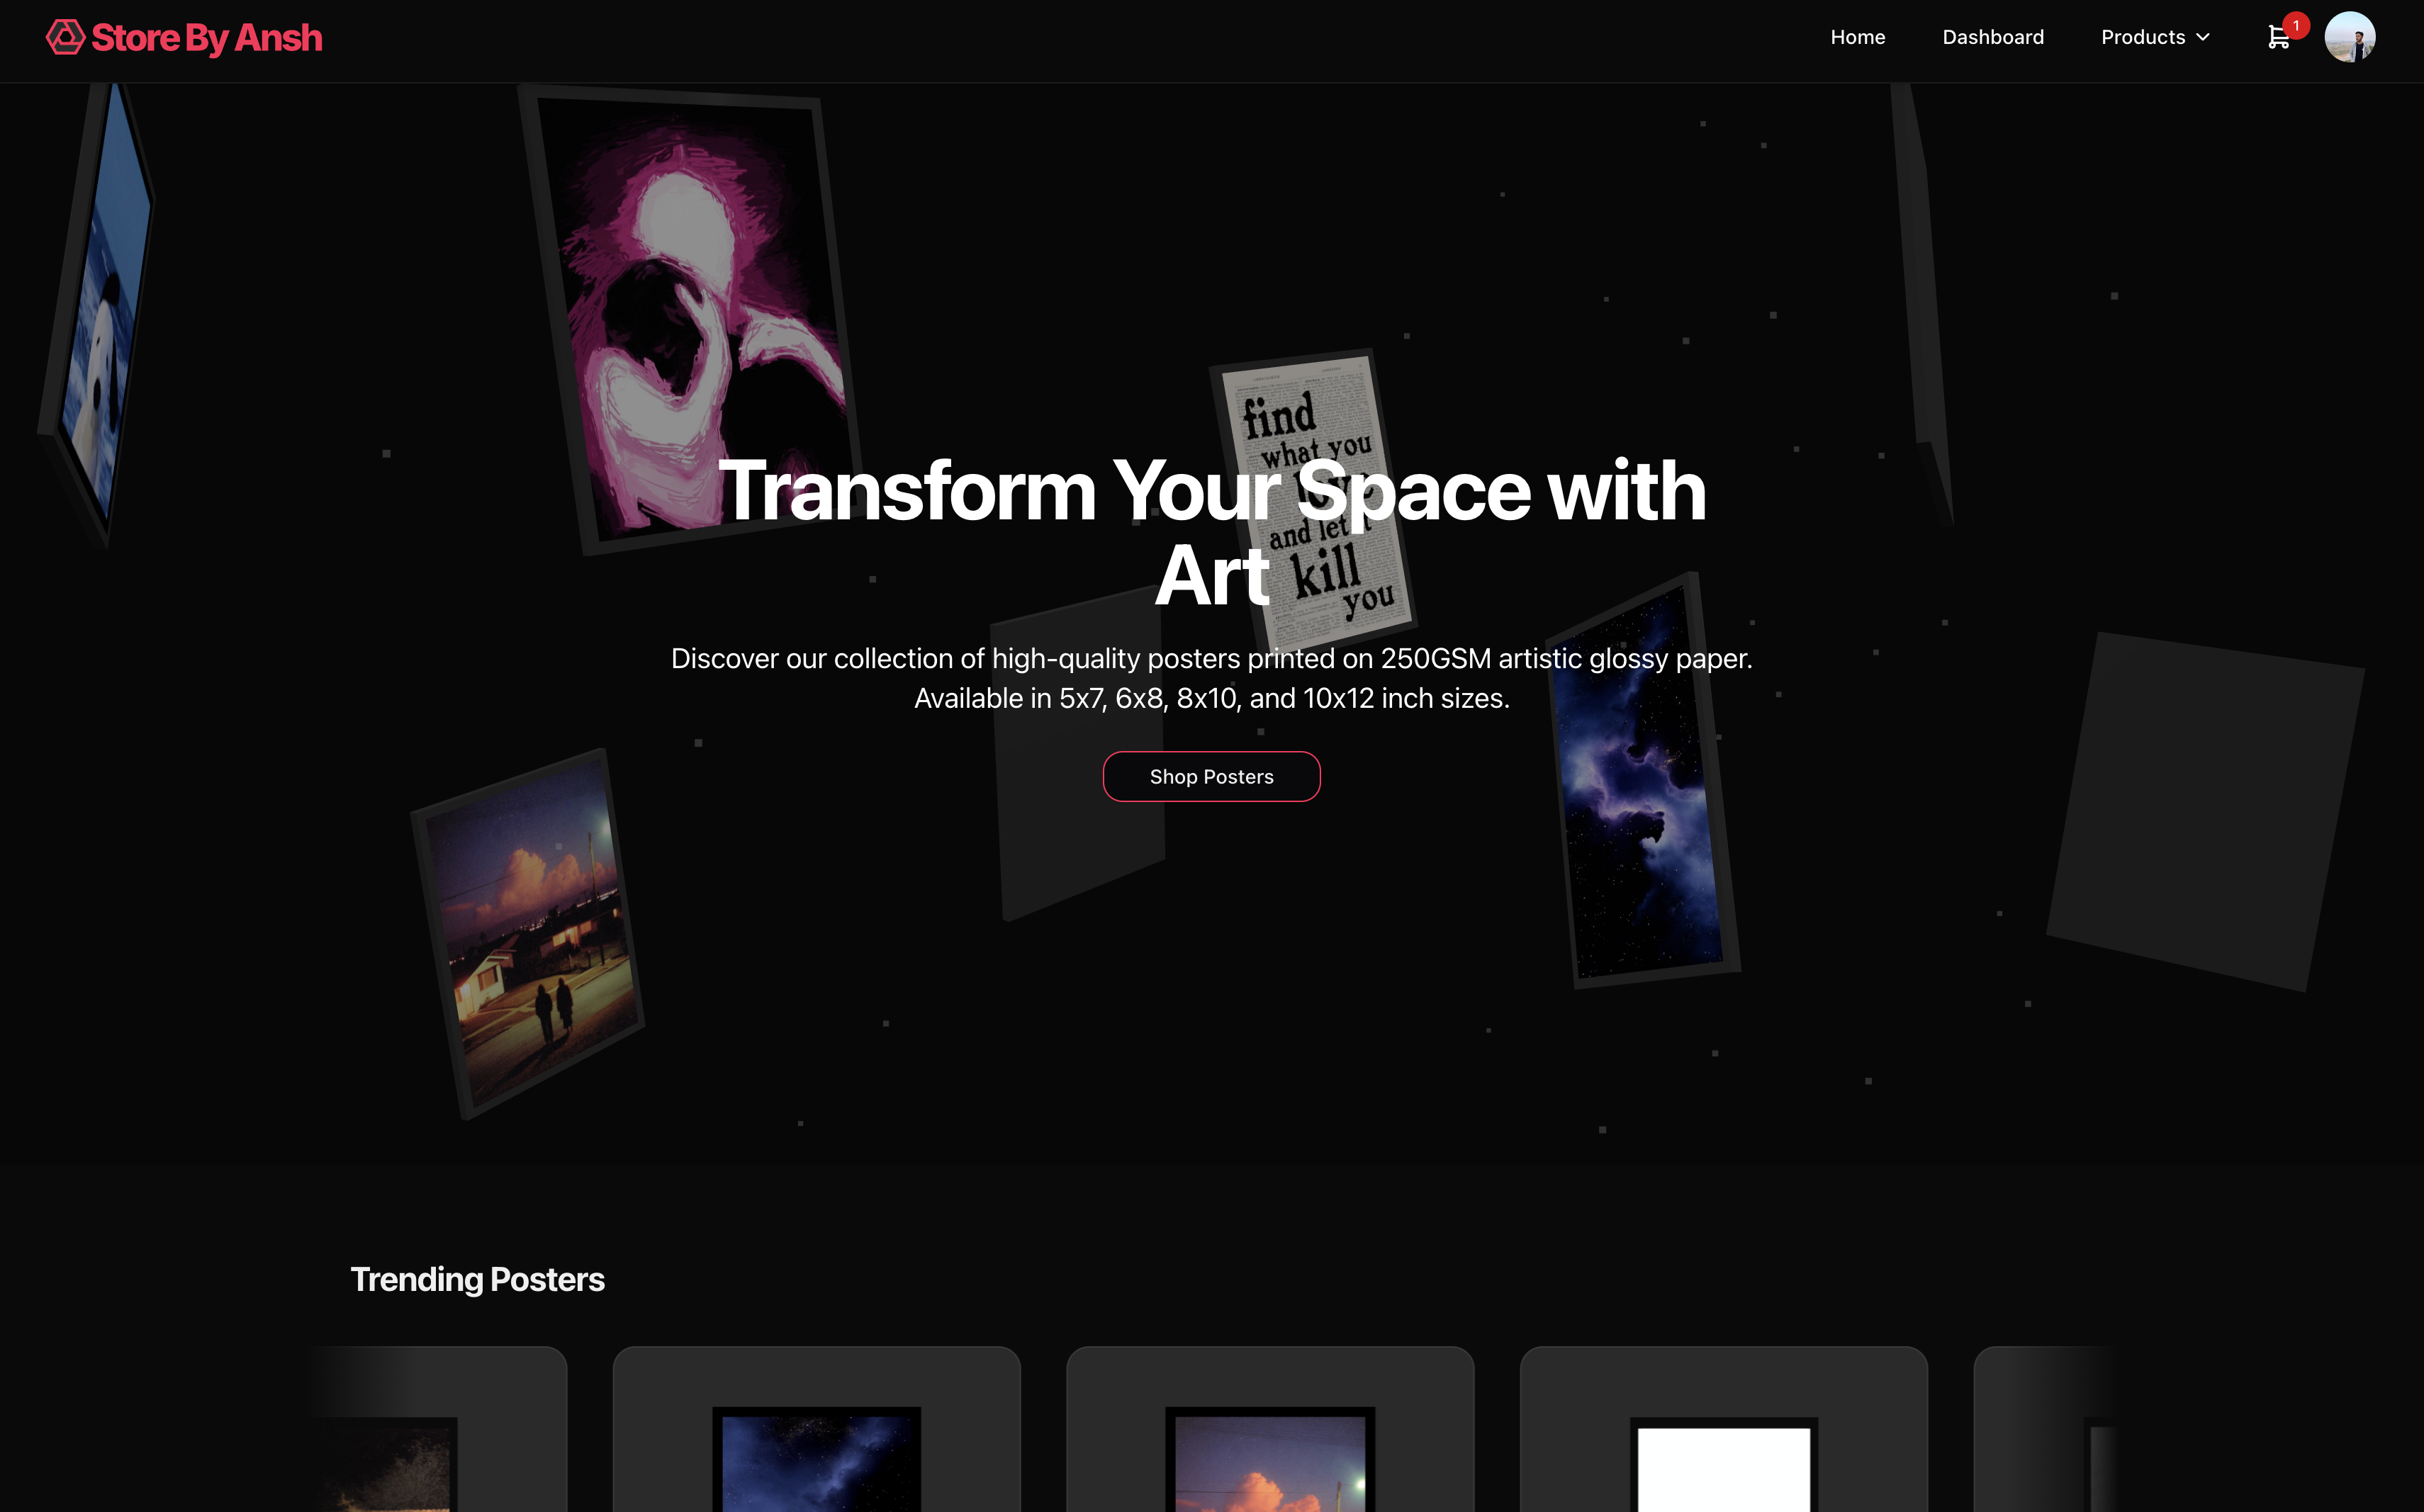Open the blue galaxy trending poster card
Image resolution: width=2424 pixels, height=1512 pixels.
[x=817, y=1430]
